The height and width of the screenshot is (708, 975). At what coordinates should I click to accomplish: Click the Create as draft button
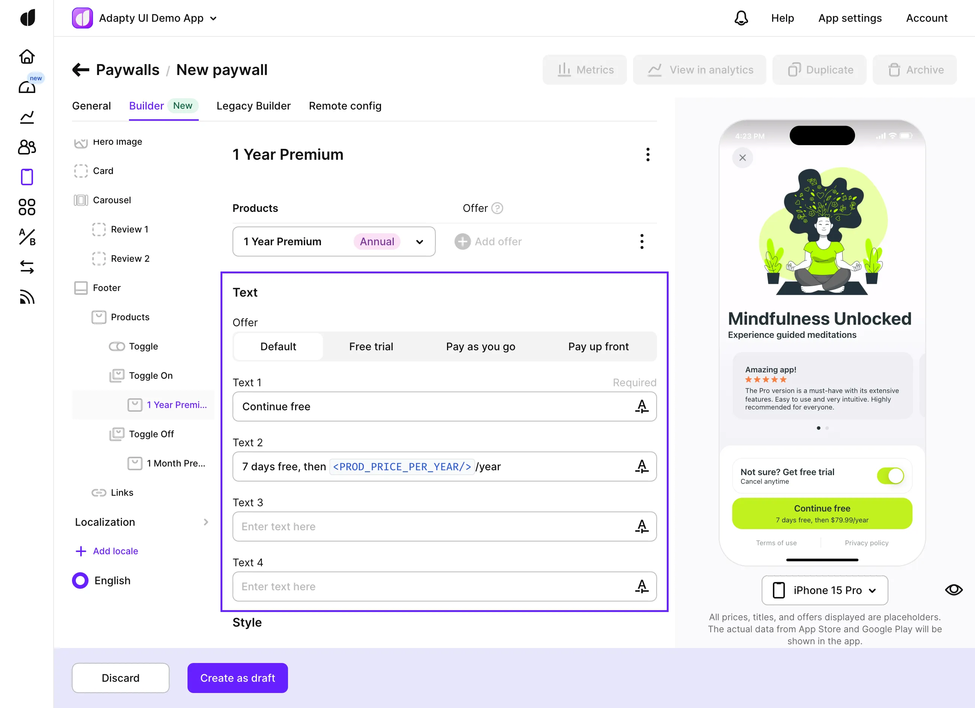pyautogui.click(x=237, y=678)
